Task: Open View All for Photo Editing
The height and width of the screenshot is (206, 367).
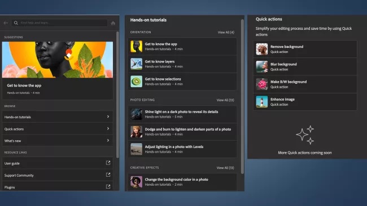Action: (x=225, y=100)
